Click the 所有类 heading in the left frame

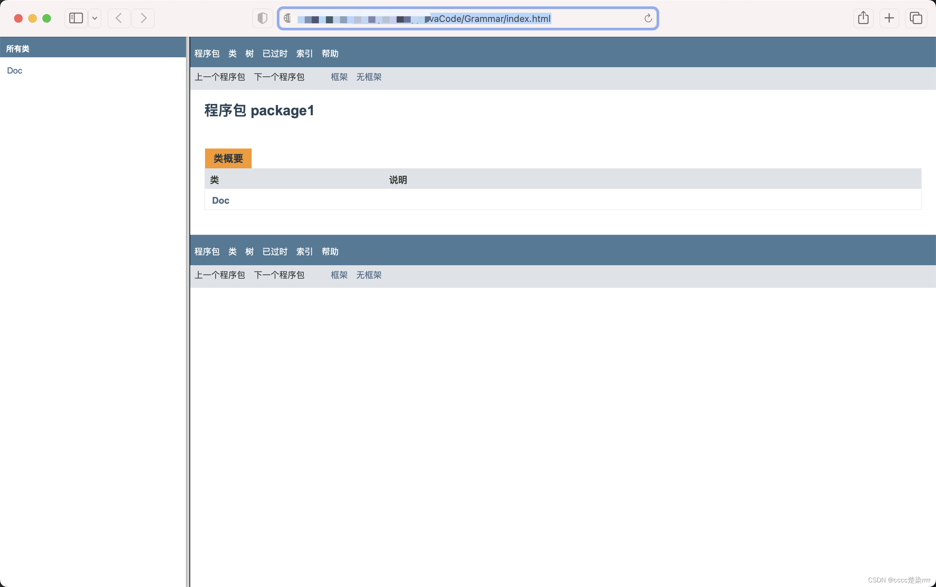(18, 49)
